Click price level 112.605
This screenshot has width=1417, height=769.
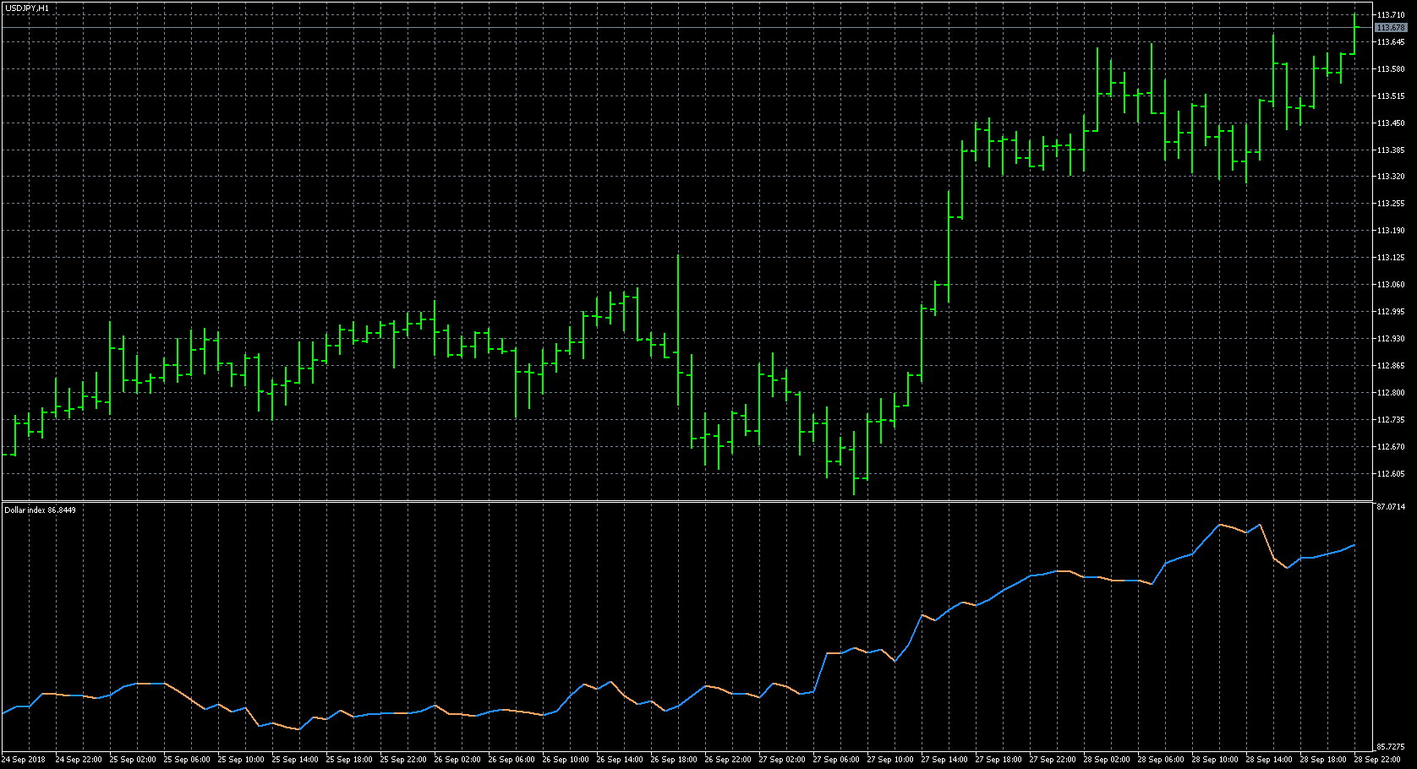tap(1391, 474)
